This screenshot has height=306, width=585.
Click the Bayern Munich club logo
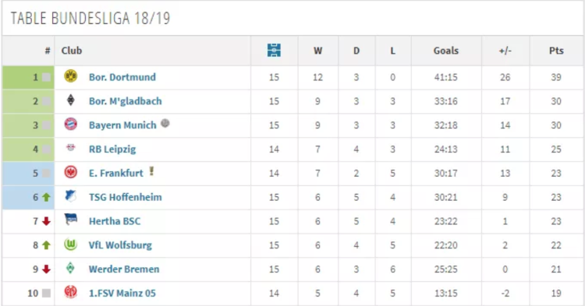coord(70,124)
